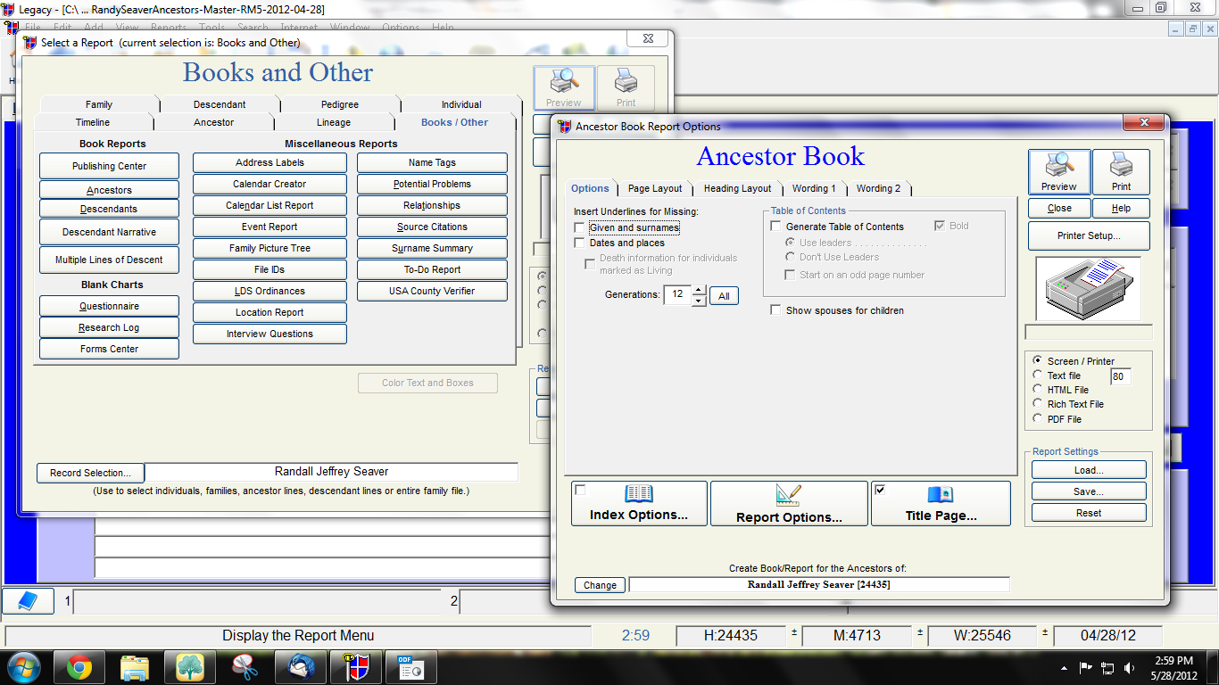1219x685 pixels.
Task: Open the Pedigree tab in Select a Report
Action: point(339,104)
